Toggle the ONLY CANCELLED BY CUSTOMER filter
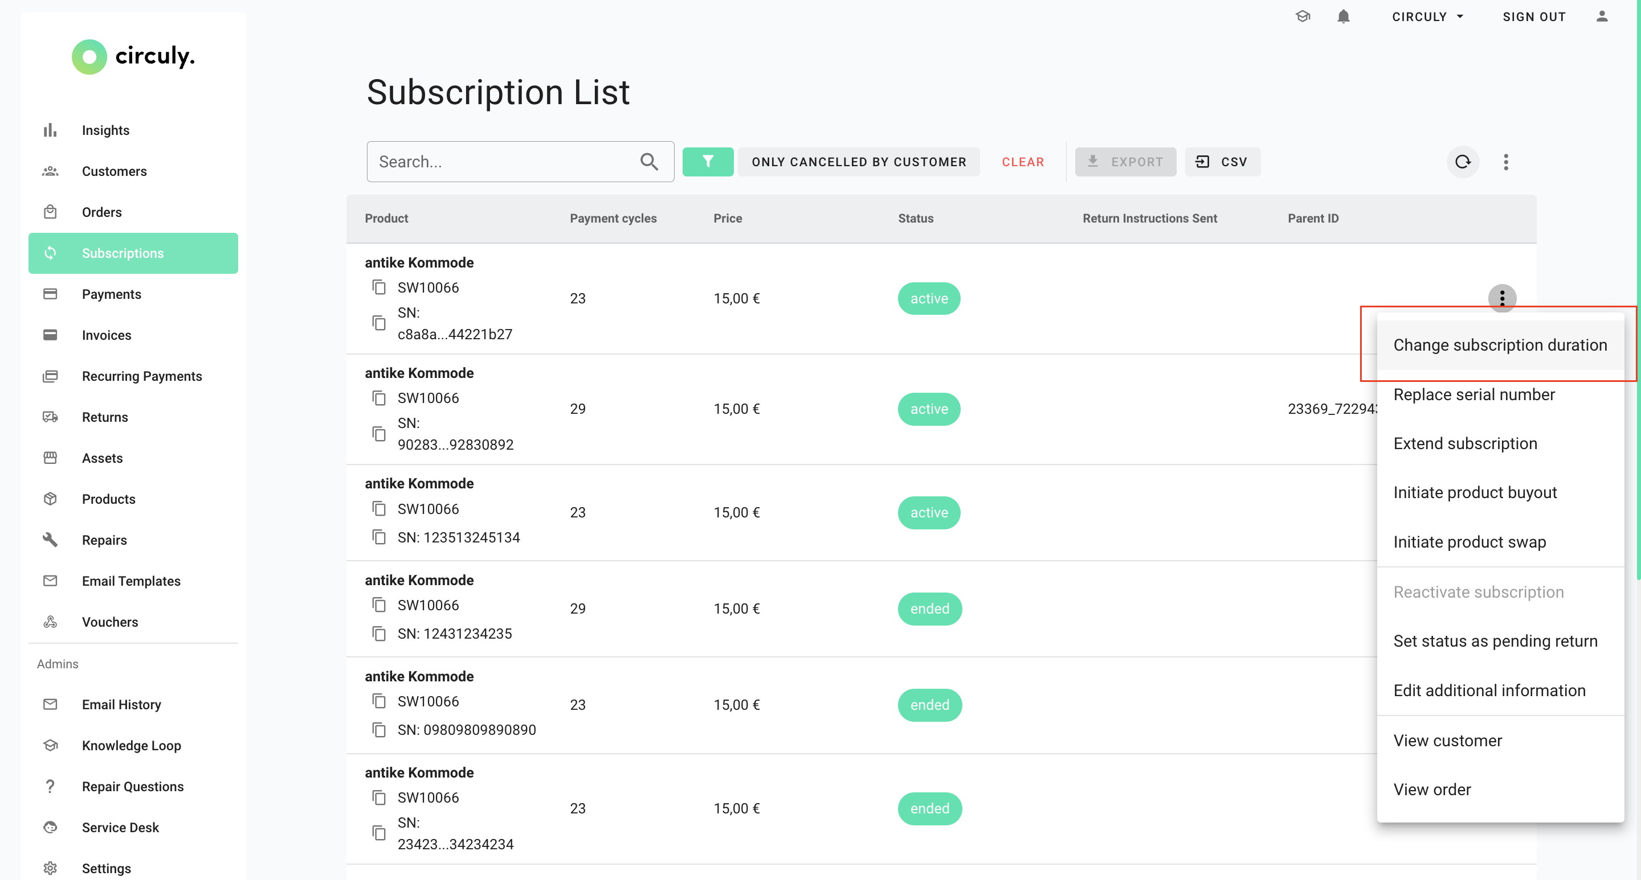Image resolution: width=1641 pixels, height=880 pixels. [859, 162]
